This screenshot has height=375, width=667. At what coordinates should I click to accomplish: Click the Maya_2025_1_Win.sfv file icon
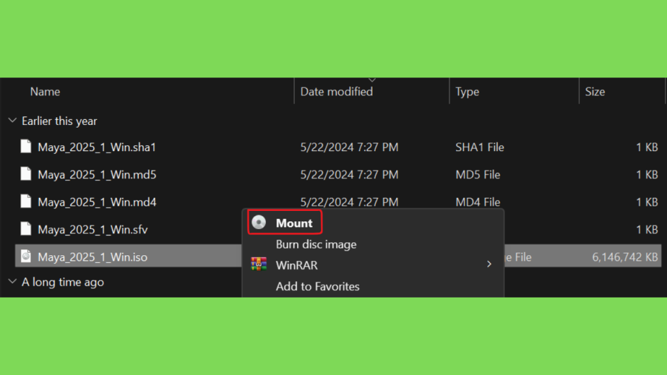26,229
